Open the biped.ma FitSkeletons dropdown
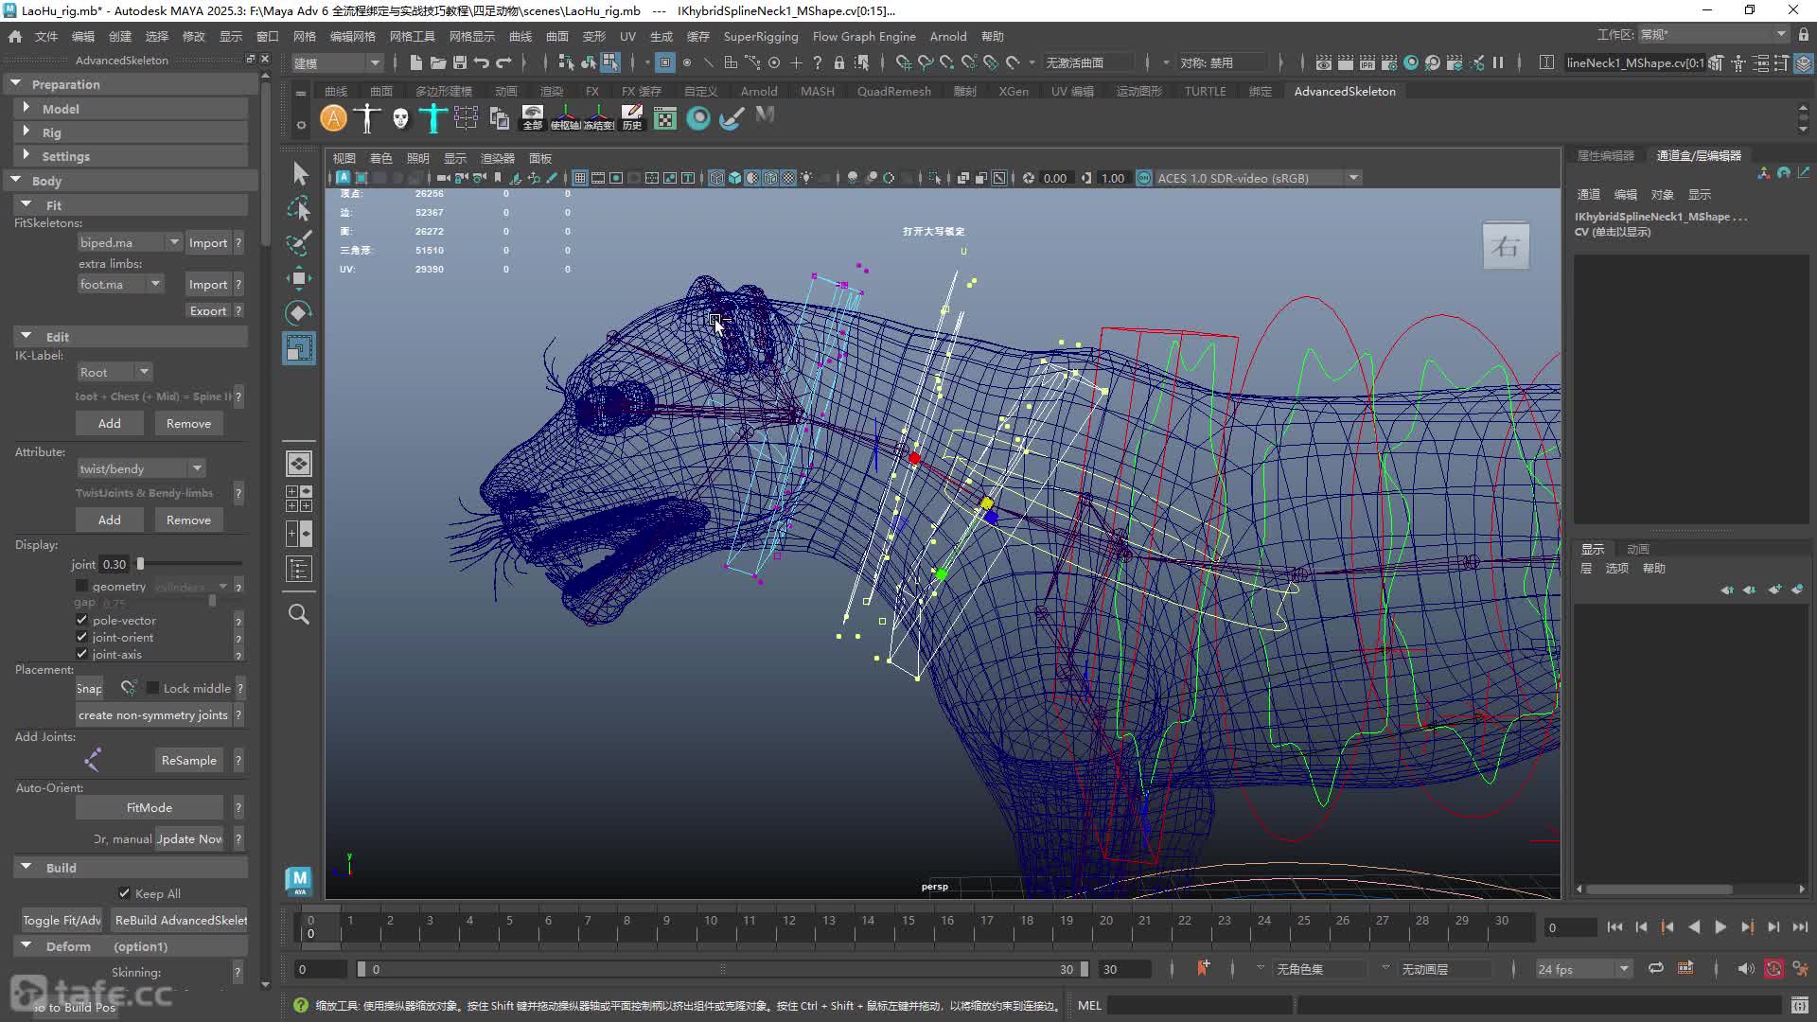 pyautogui.click(x=130, y=242)
